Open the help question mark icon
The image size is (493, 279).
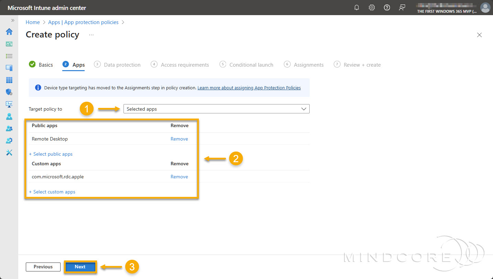coord(387,7)
